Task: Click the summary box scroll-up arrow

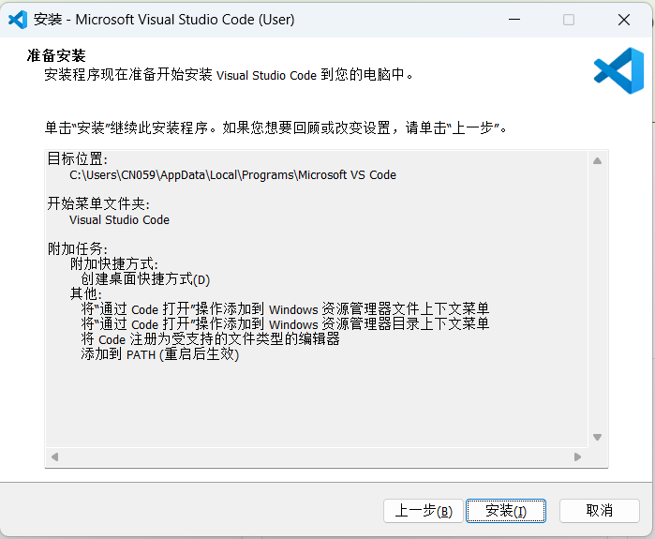Action: click(597, 160)
